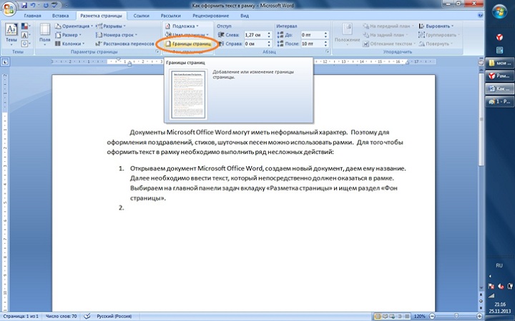Switch to the Вставка tab
This screenshot has width=515, height=321.
(60, 16)
